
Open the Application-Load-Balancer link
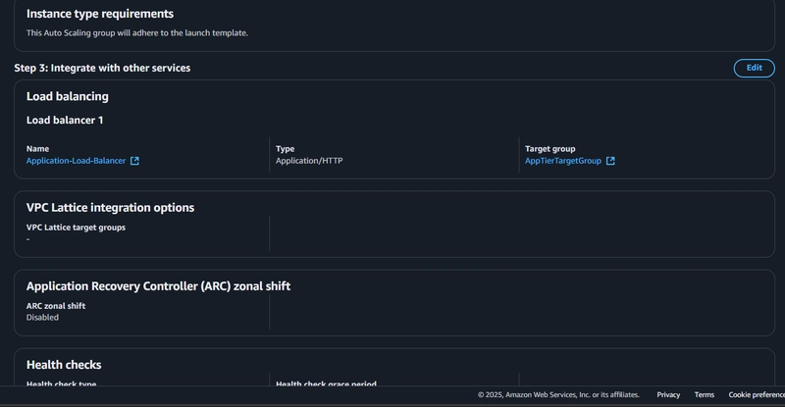click(x=77, y=161)
